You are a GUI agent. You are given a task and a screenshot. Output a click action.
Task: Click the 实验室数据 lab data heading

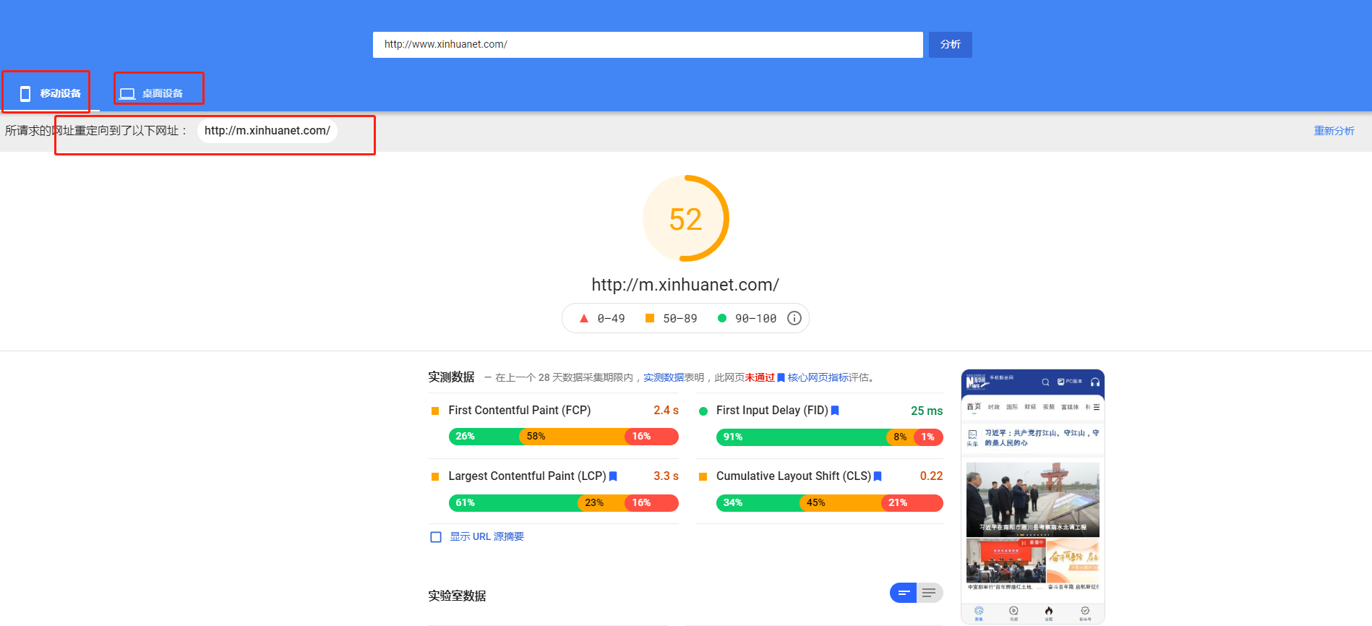(x=457, y=596)
